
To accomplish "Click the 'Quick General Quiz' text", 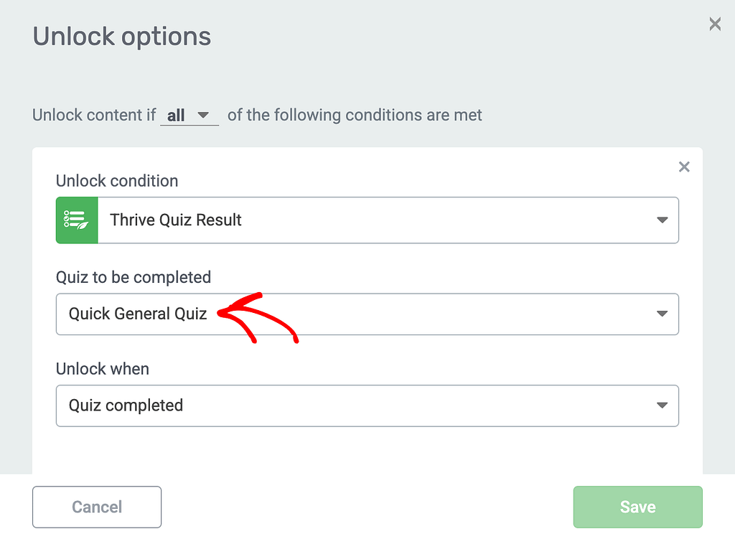I will 138,314.
